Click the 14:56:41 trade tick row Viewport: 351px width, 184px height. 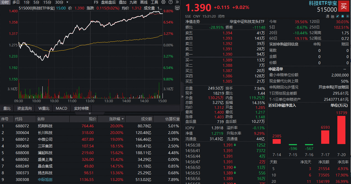point(225,151)
